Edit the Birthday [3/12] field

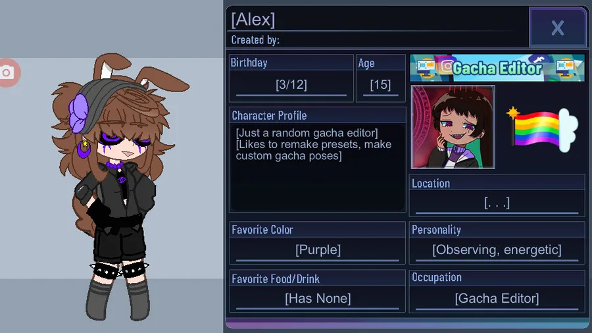(x=291, y=85)
